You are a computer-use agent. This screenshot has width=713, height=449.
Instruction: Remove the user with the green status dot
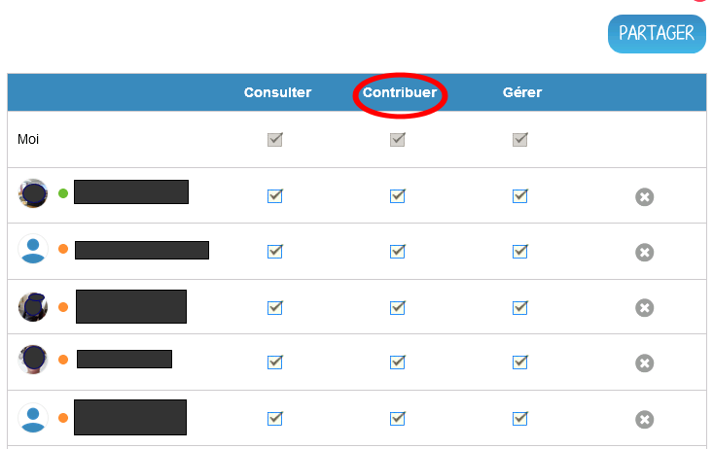pos(644,197)
